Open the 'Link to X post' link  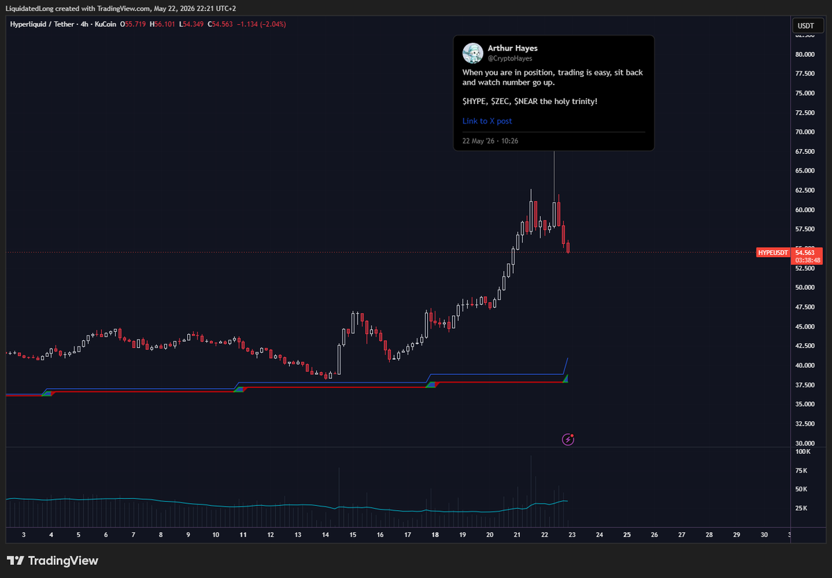coord(487,121)
